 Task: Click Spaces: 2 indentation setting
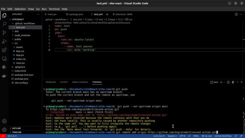coord(172,136)
